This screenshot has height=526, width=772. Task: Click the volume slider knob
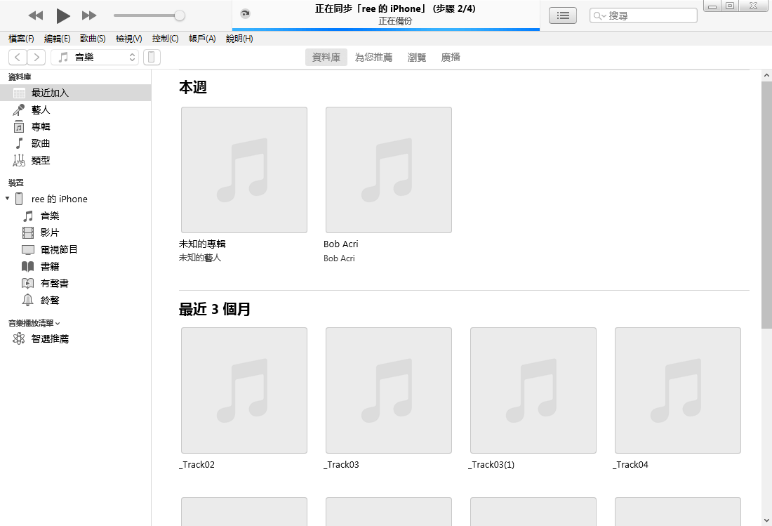point(180,15)
